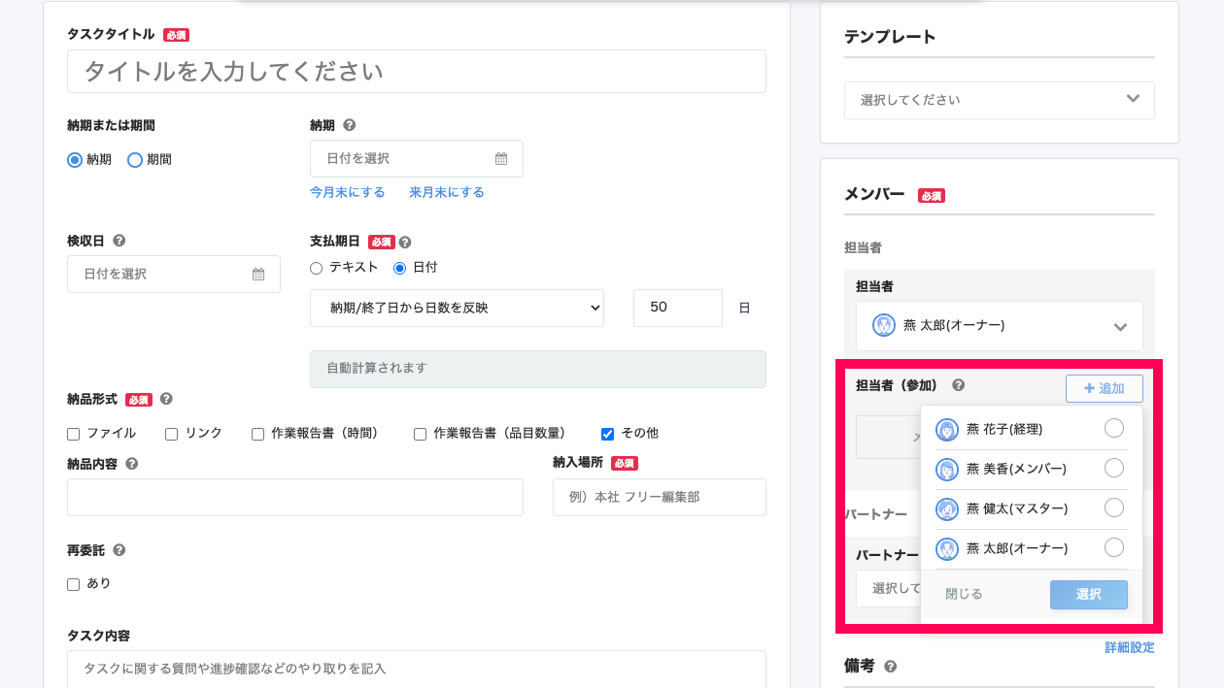Choose テキスト radio for 支払期日
1224x688 pixels.
pos(316,268)
